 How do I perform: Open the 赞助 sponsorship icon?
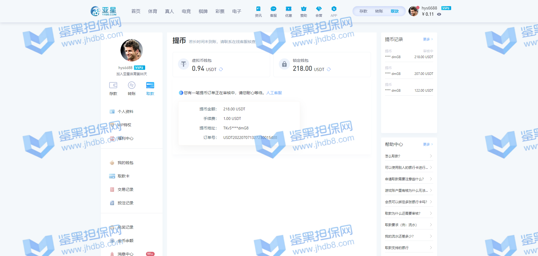(303, 9)
